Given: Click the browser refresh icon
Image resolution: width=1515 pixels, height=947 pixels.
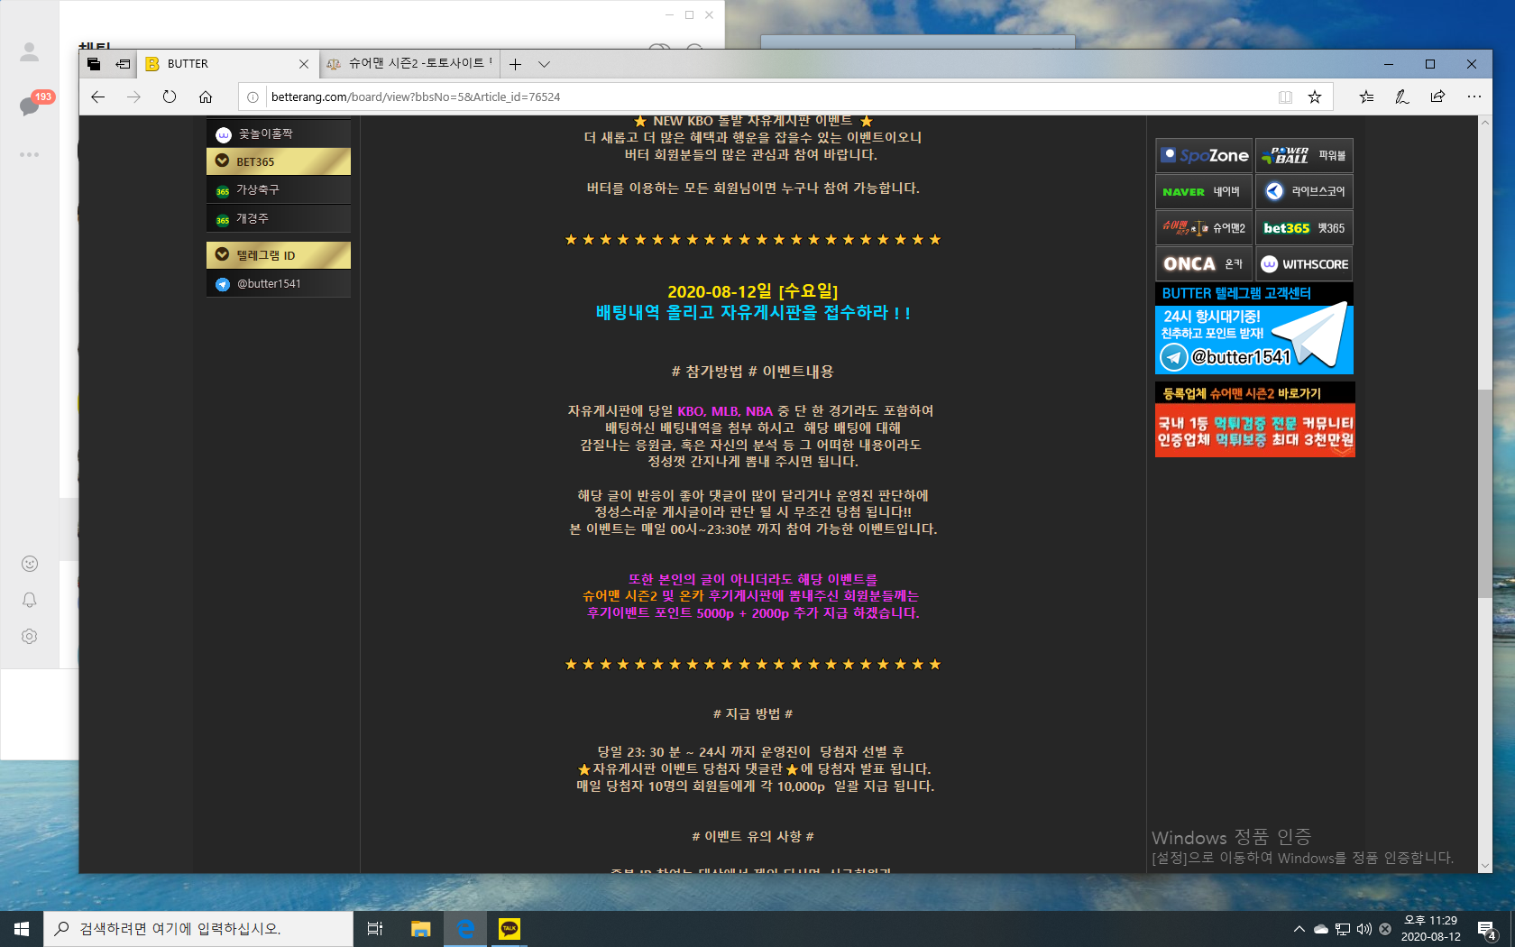Looking at the screenshot, I should [170, 97].
